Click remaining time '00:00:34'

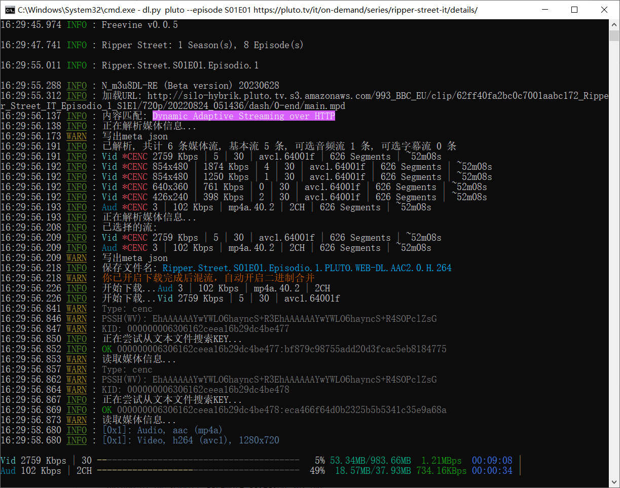492,471
